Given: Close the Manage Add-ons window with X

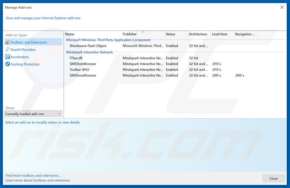Looking at the screenshot, I should tap(282, 7).
